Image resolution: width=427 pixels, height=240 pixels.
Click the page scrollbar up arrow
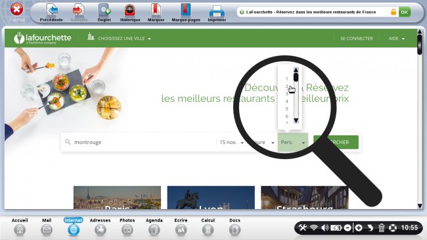tap(420, 32)
